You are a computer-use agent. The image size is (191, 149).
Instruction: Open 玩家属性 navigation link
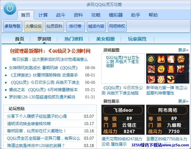137,39
